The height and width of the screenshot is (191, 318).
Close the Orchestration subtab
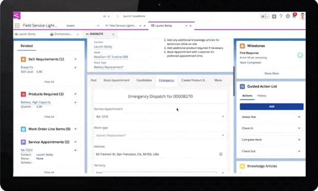point(77,34)
